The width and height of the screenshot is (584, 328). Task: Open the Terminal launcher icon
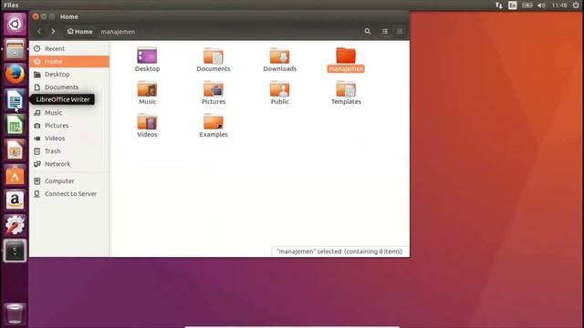click(x=15, y=251)
